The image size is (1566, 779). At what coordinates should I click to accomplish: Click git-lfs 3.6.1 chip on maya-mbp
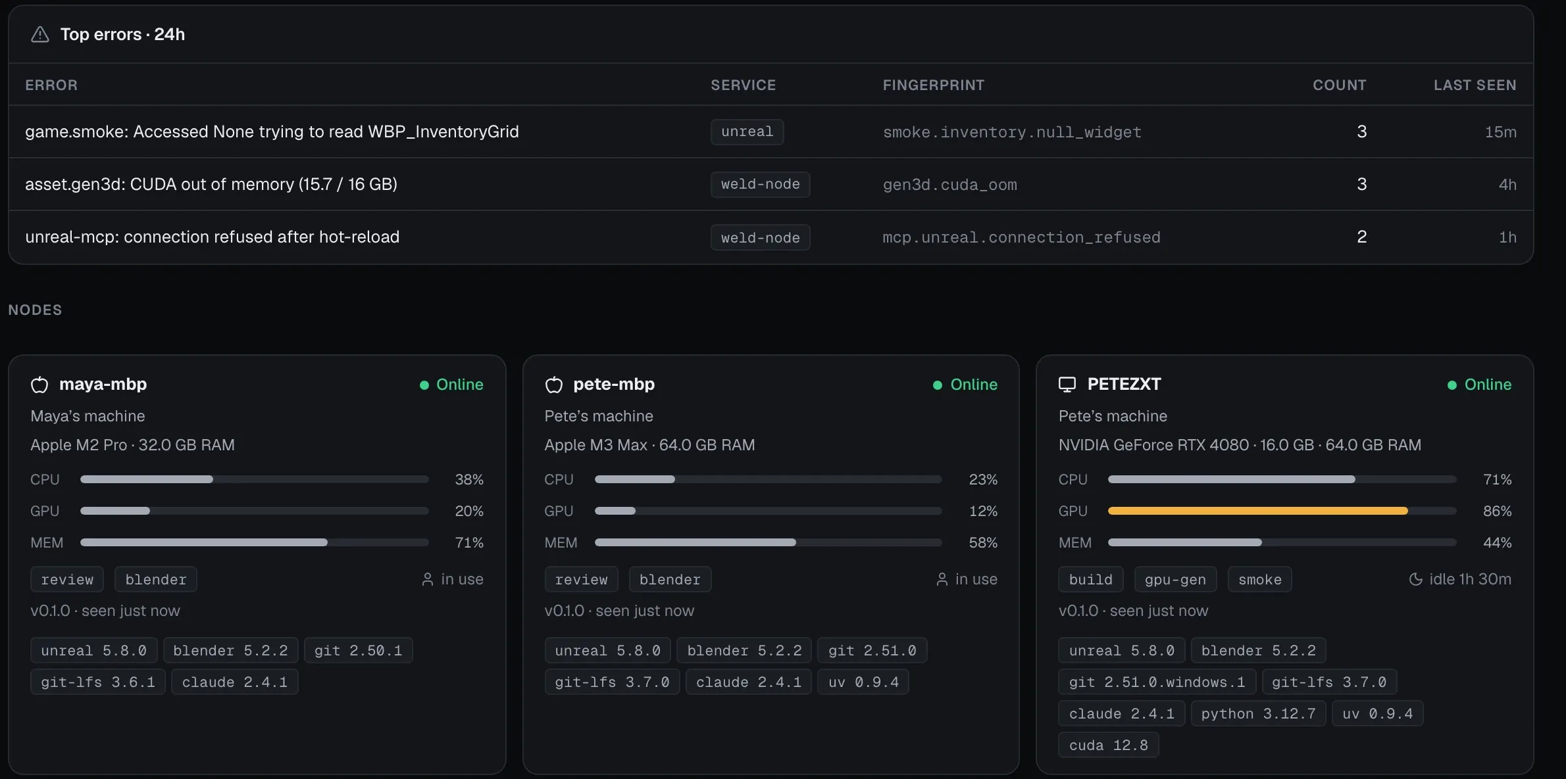(98, 682)
